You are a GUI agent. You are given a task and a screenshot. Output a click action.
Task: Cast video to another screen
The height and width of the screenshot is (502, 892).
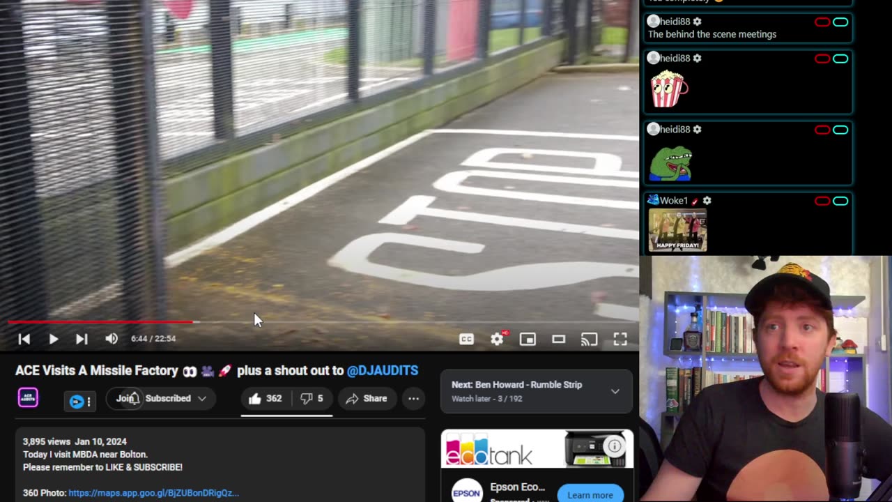click(589, 339)
